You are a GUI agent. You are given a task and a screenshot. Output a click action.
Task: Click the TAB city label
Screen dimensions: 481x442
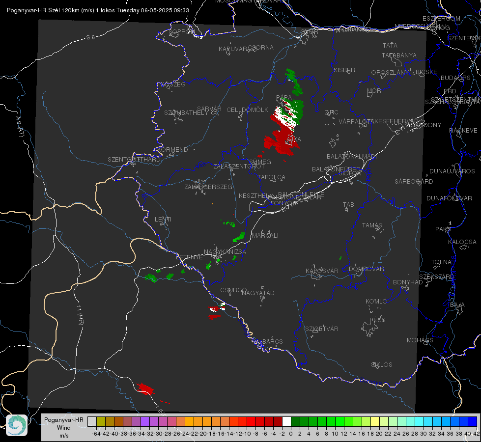[x=348, y=205]
